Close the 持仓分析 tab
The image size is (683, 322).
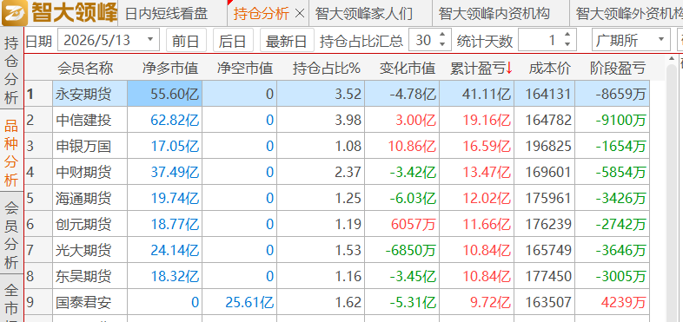(299, 14)
